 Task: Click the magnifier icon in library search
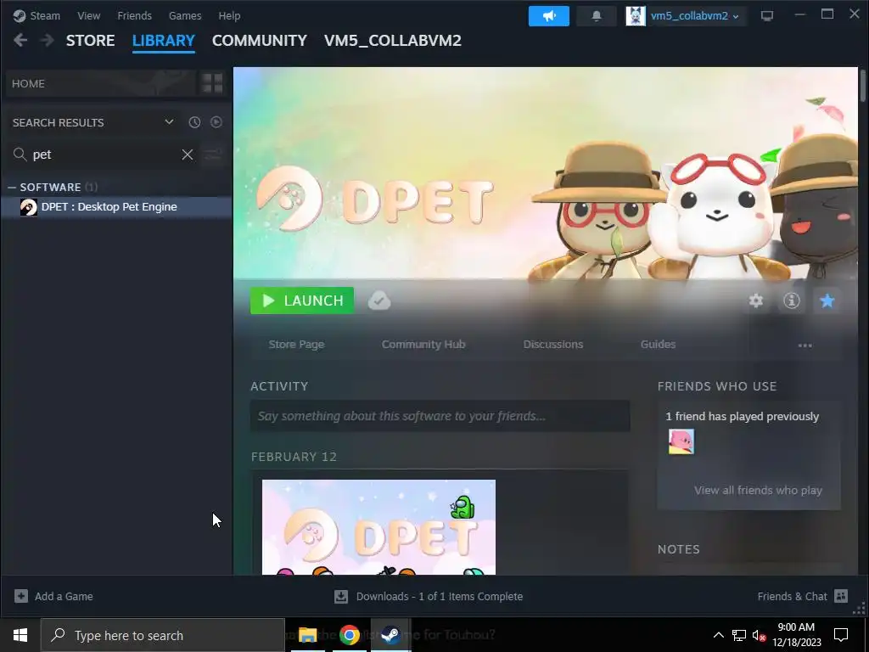pyautogui.click(x=20, y=155)
